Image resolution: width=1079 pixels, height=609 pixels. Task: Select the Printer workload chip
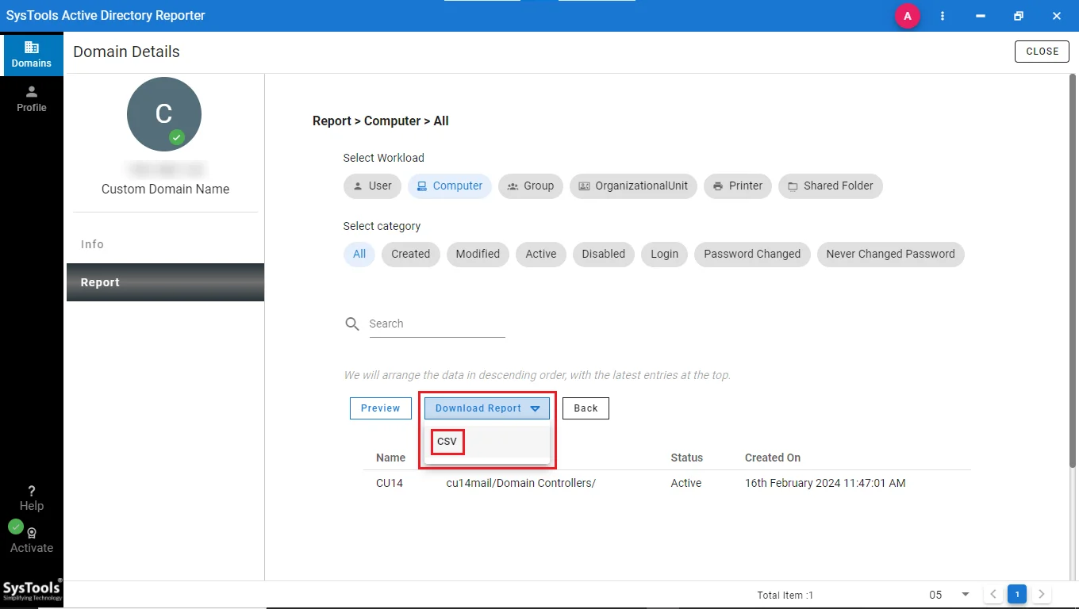pyautogui.click(x=738, y=186)
